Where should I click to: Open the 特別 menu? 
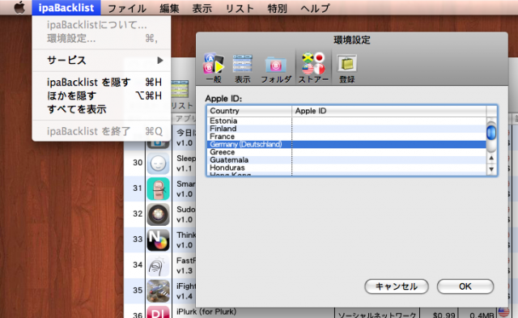click(277, 8)
